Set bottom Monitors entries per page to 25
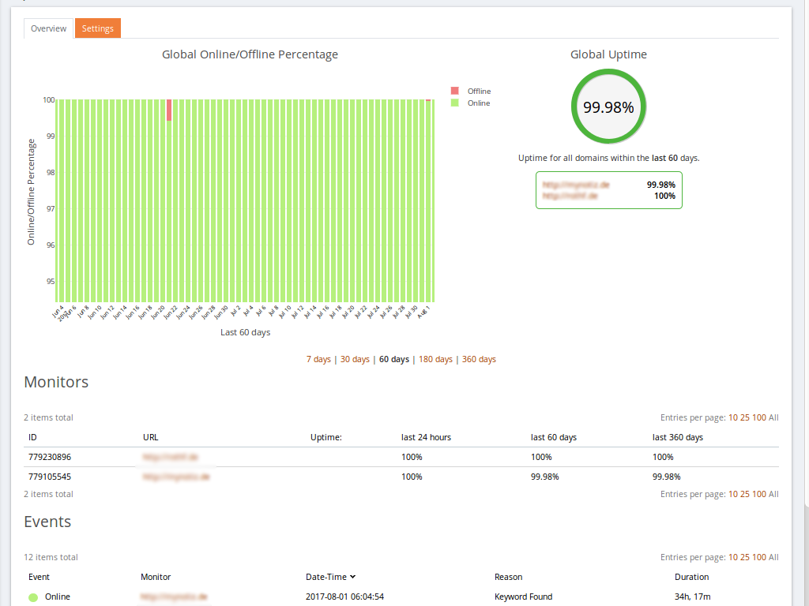Viewport: 809px width, 606px height. coord(745,494)
